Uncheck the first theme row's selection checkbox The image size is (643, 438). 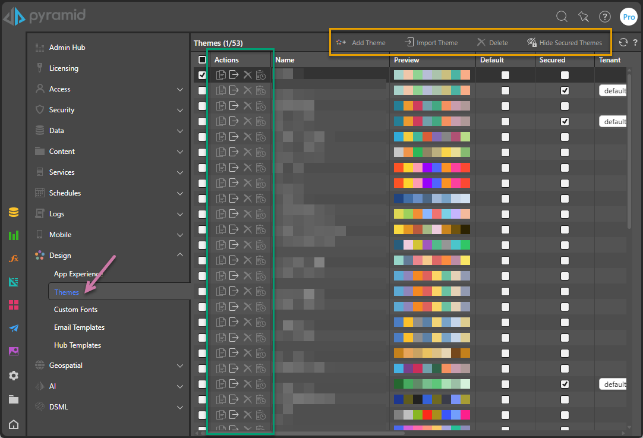click(202, 75)
